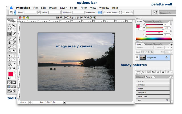
Task: Select the Crop tool in toolbox
Action: [x=9, y=34]
